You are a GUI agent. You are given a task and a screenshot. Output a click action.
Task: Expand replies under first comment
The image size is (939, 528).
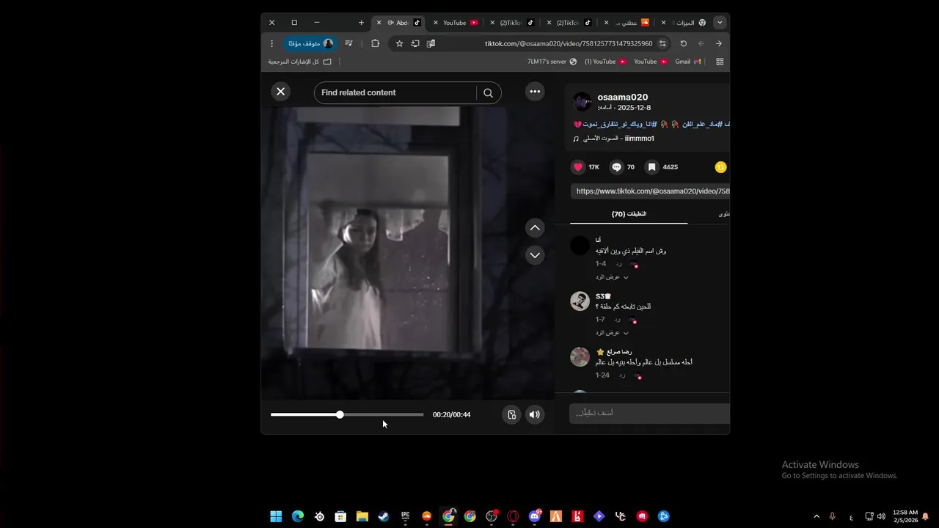612,277
